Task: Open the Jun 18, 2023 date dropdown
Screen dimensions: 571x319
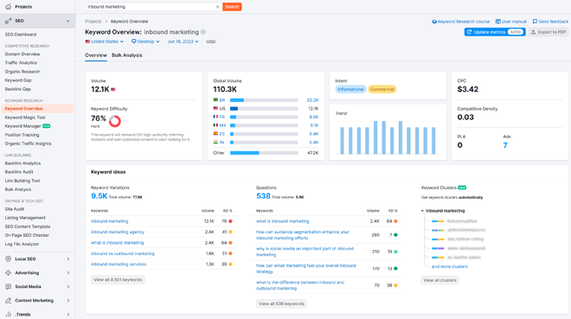Action: click(x=183, y=41)
